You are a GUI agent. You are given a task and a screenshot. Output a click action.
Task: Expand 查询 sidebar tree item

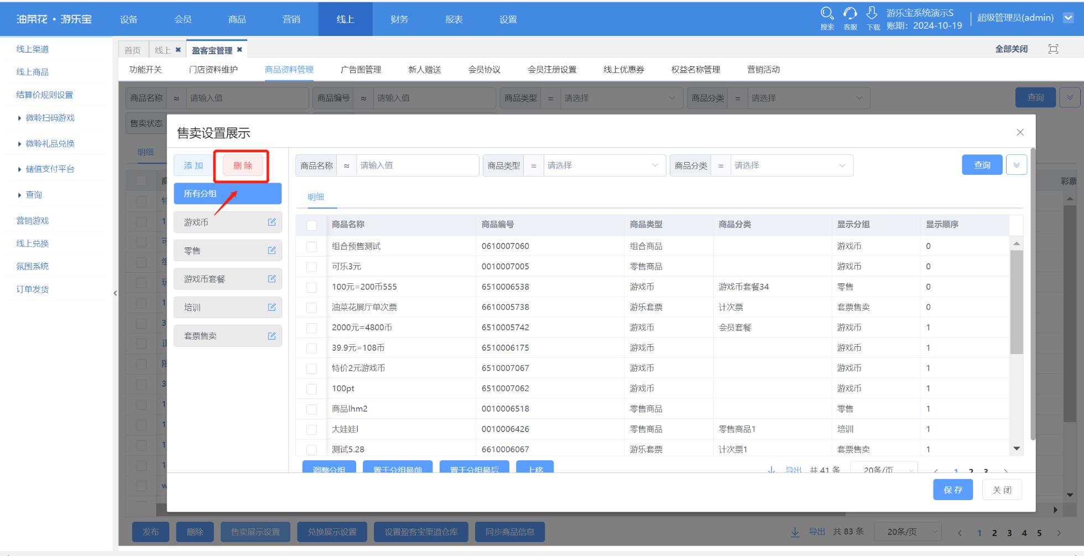20,195
